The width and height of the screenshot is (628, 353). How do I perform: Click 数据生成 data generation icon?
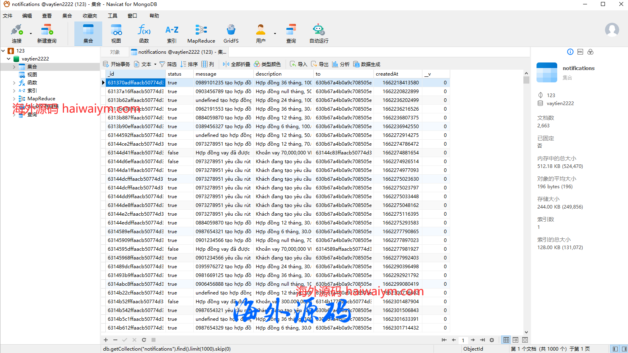[x=367, y=64]
